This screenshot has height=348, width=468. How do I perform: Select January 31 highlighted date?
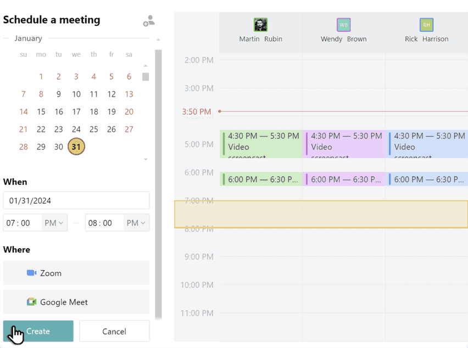pos(76,147)
